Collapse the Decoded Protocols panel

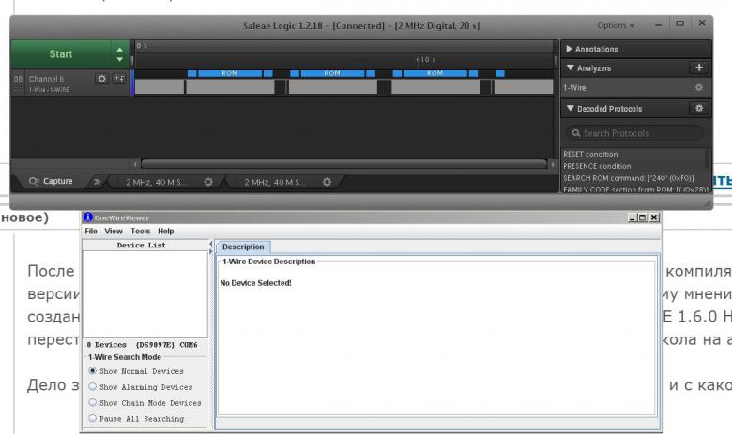tap(570, 108)
